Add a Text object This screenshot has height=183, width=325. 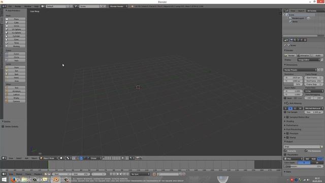(x=15, y=87)
